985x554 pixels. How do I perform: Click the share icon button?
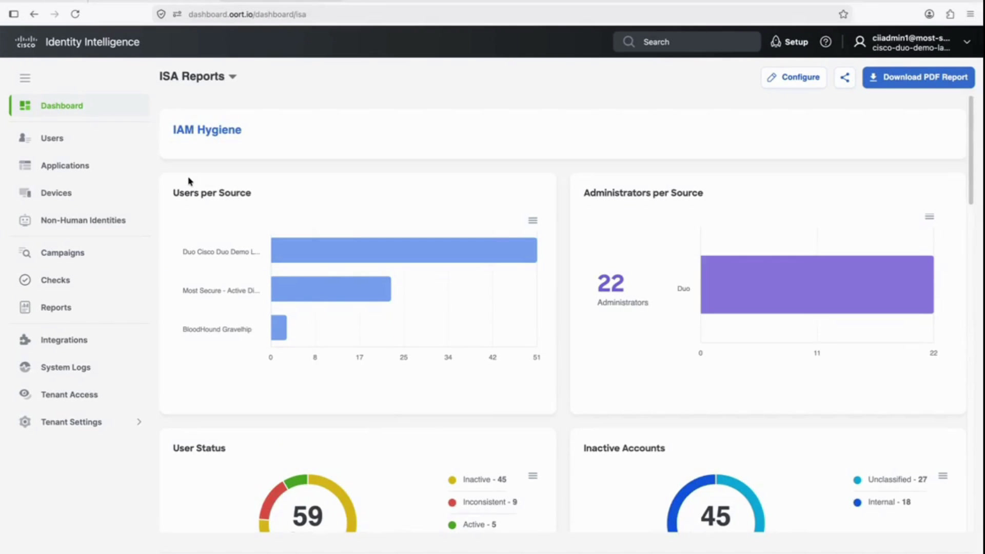[845, 77]
